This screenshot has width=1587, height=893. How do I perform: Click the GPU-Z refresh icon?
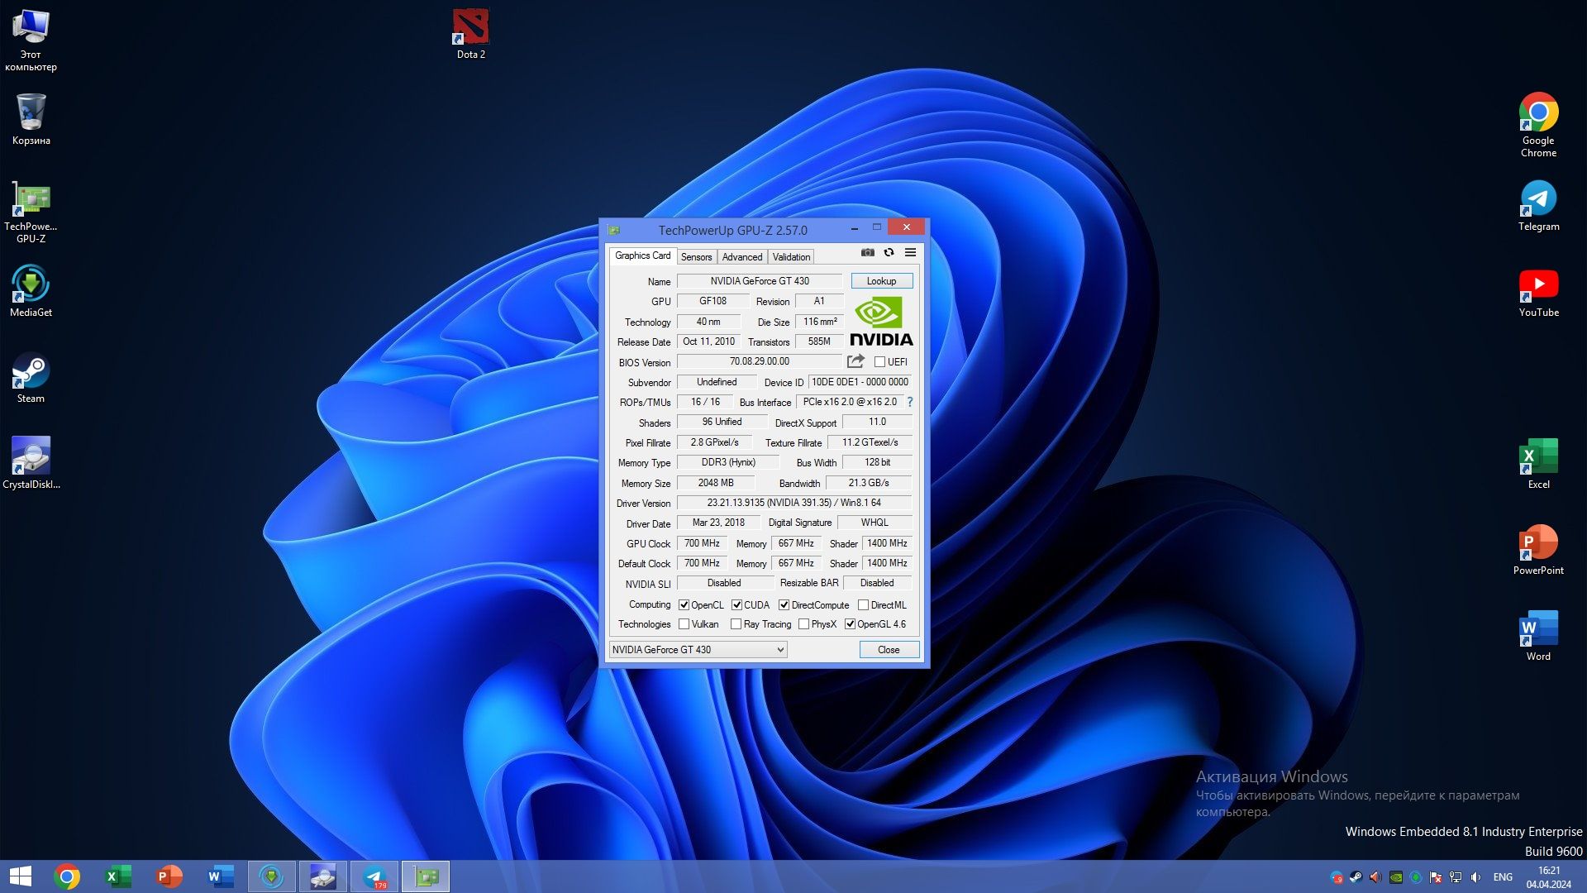tap(889, 252)
